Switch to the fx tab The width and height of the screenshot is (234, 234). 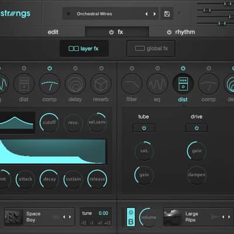coord(117,32)
